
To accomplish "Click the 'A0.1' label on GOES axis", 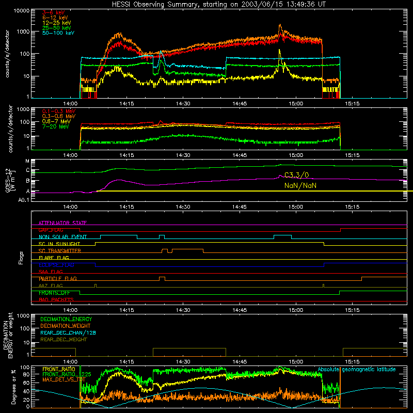I will pos(24,200).
